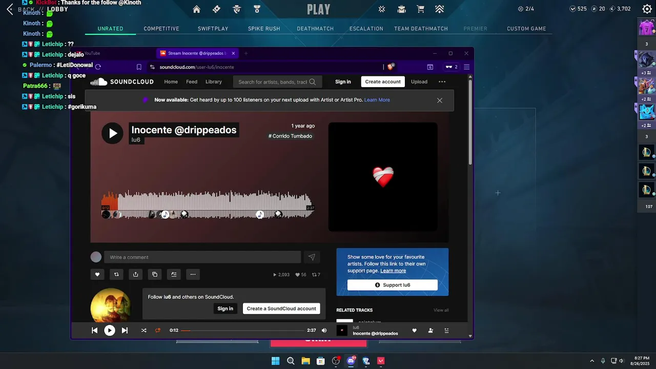Send the comment with the paper plane icon
656x369 pixels.
click(x=312, y=257)
